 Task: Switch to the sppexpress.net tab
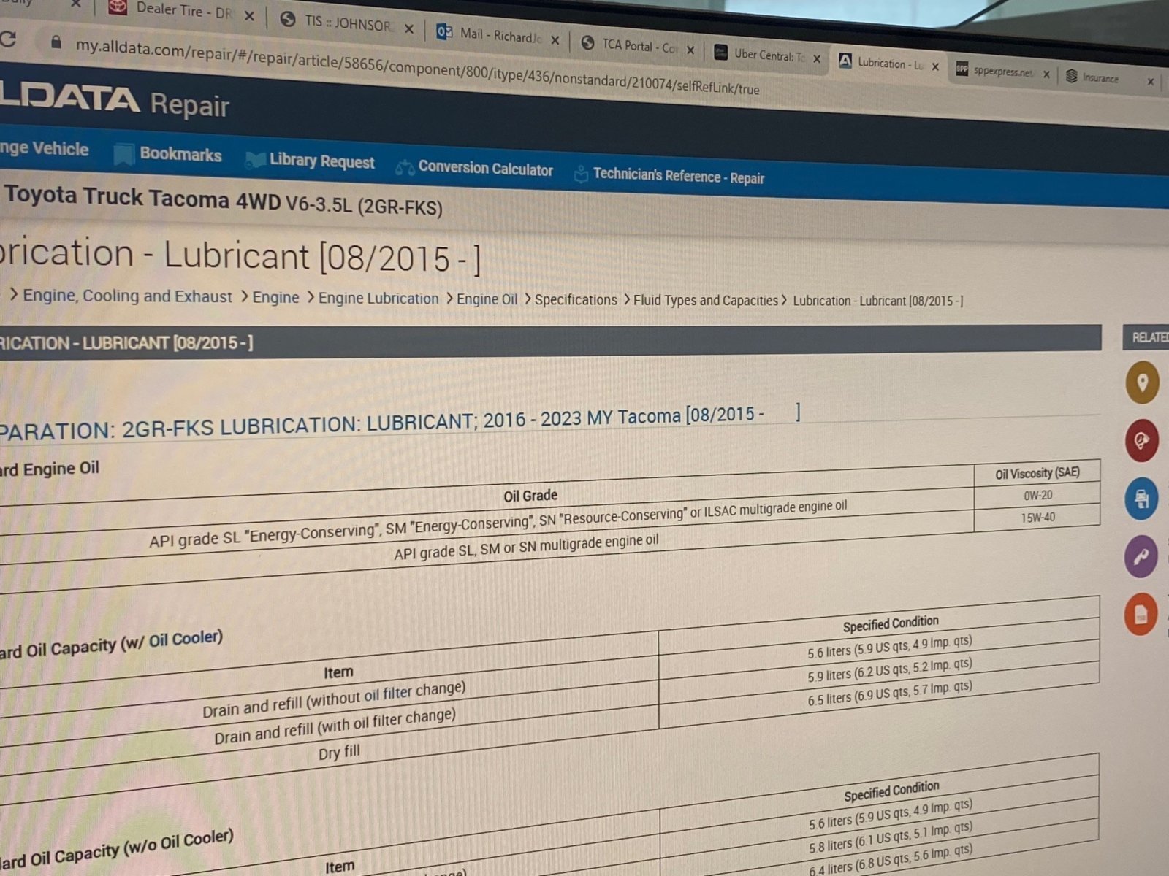[x=1002, y=72]
